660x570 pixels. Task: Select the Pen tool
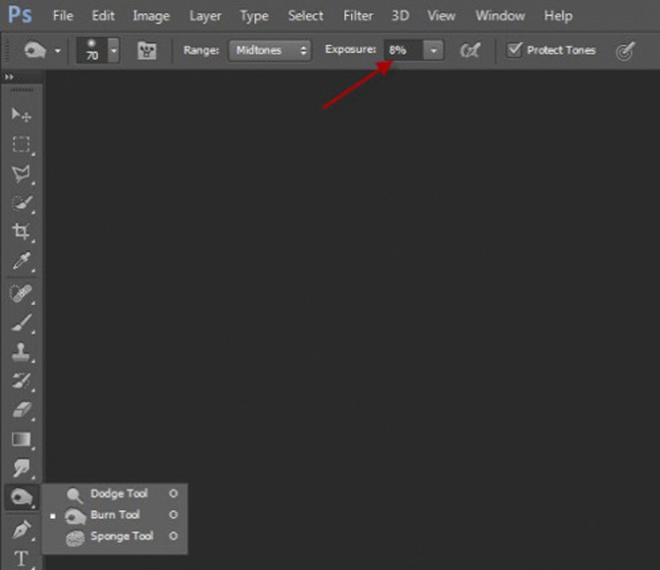pyautogui.click(x=22, y=530)
